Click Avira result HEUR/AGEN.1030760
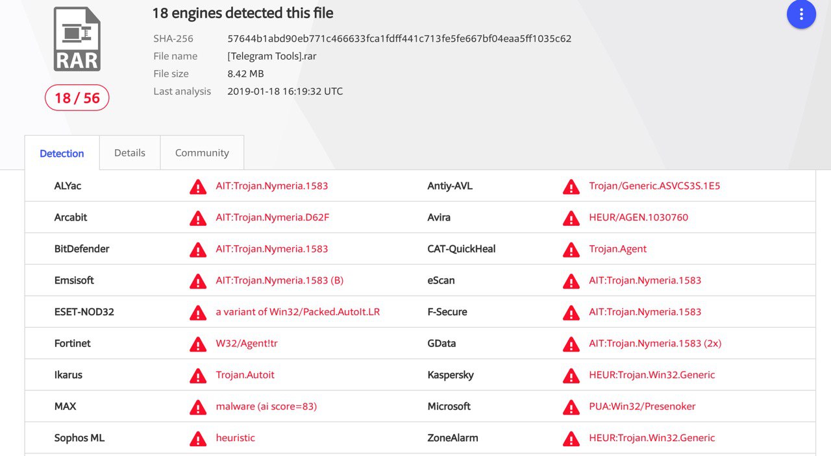 pyautogui.click(x=639, y=217)
